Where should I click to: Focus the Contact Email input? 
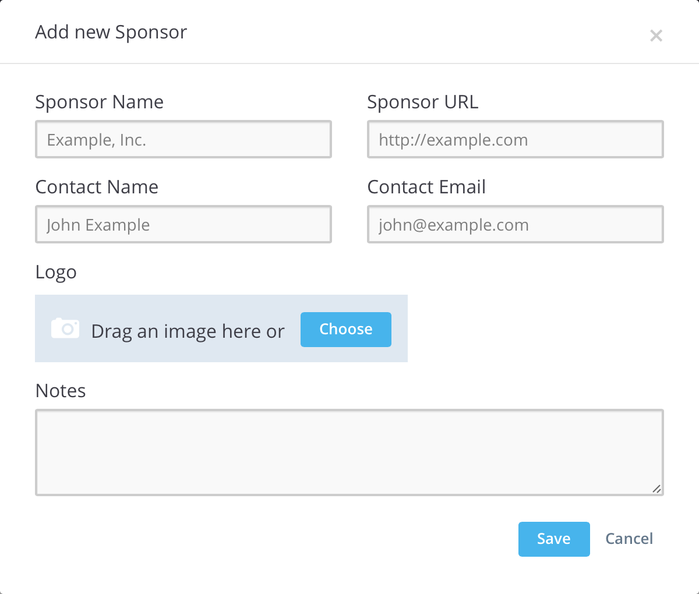516,225
